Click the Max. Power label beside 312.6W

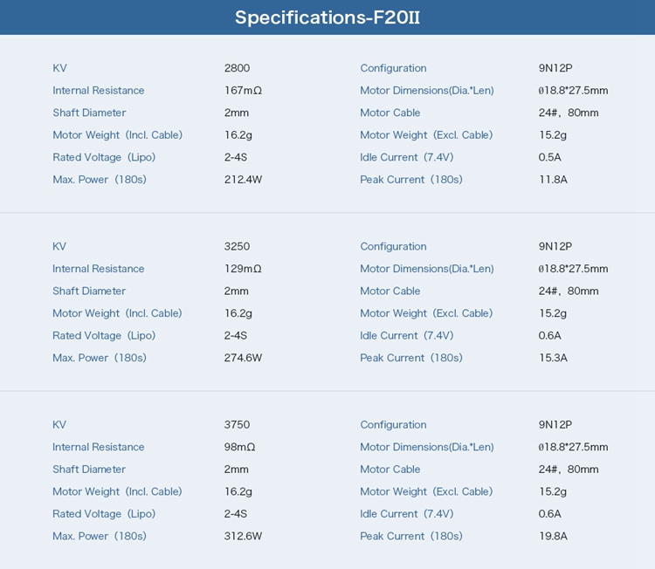(x=100, y=536)
